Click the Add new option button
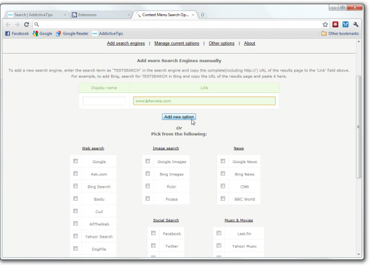This screenshot has height=266, width=370. (179, 117)
